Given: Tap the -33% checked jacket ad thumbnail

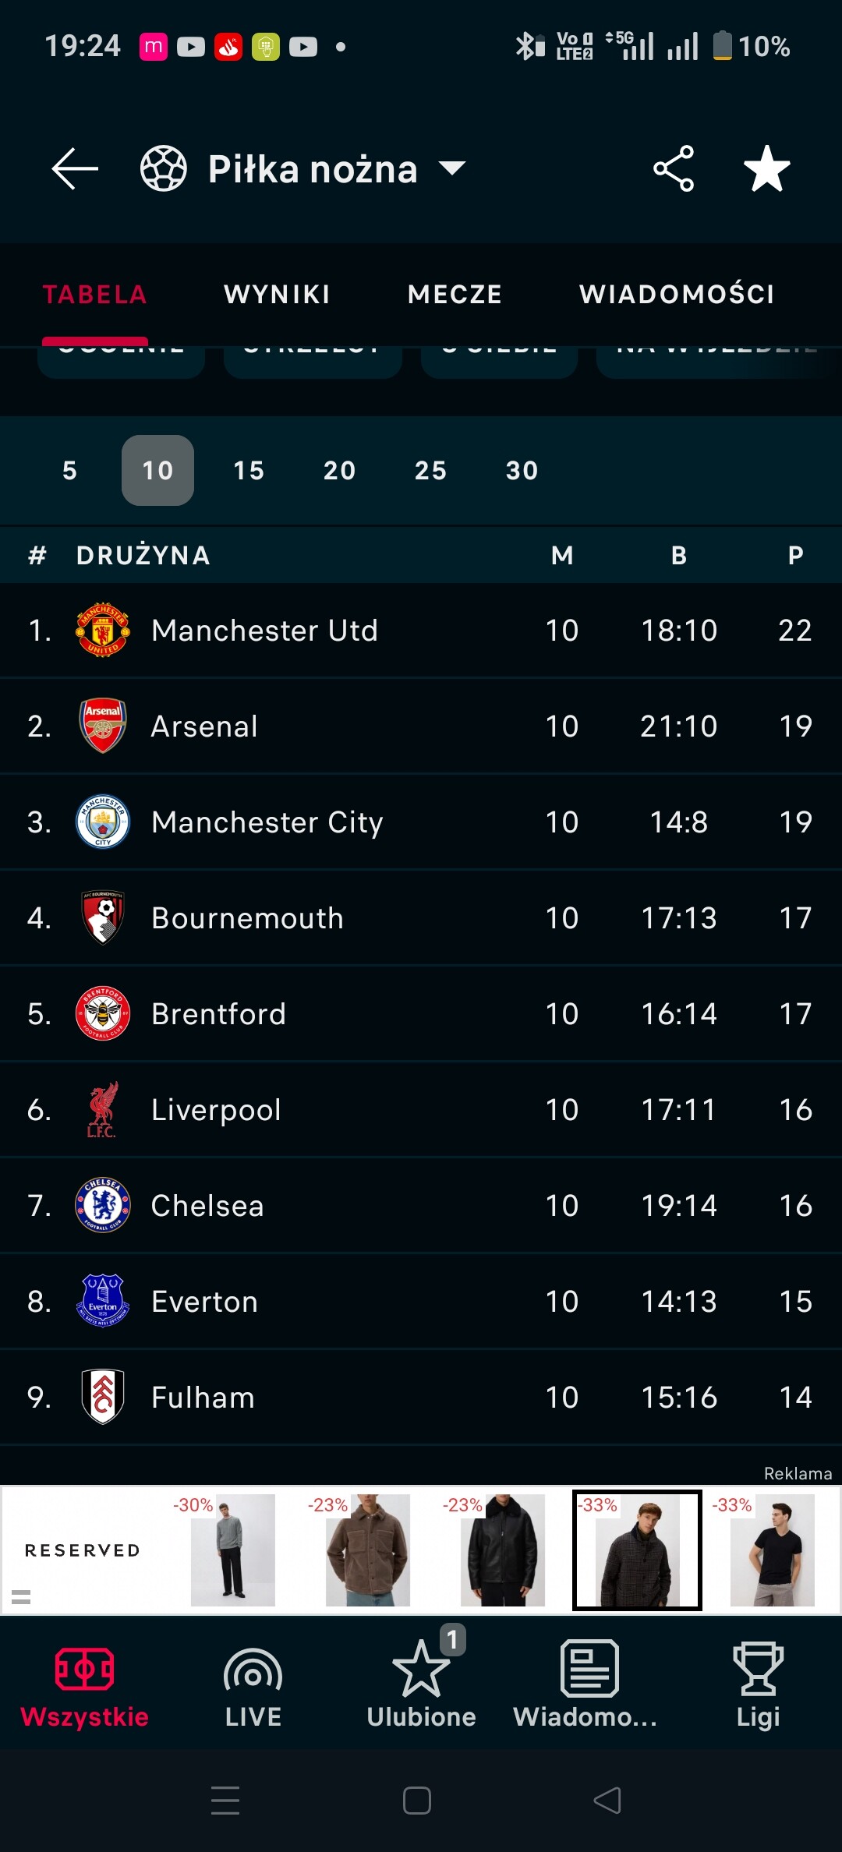Looking at the screenshot, I should tap(637, 1550).
